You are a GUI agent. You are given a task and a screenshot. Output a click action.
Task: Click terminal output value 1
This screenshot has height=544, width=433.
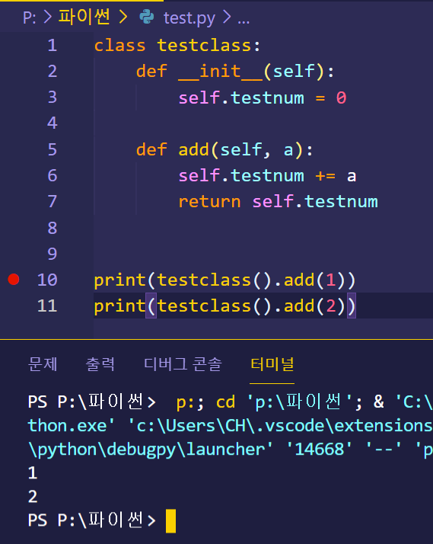[33, 473]
